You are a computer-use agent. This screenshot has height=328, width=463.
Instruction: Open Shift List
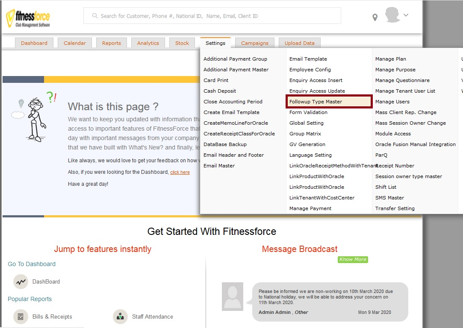(386, 187)
